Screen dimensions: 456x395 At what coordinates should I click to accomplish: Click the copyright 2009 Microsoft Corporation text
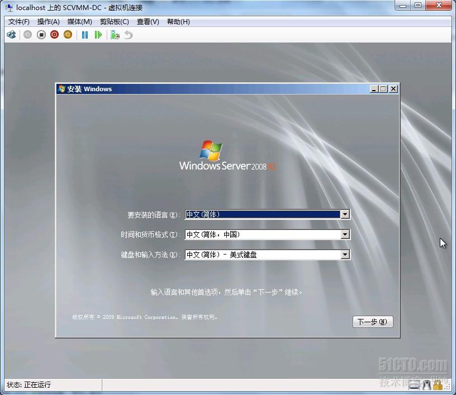pyautogui.click(x=145, y=317)
